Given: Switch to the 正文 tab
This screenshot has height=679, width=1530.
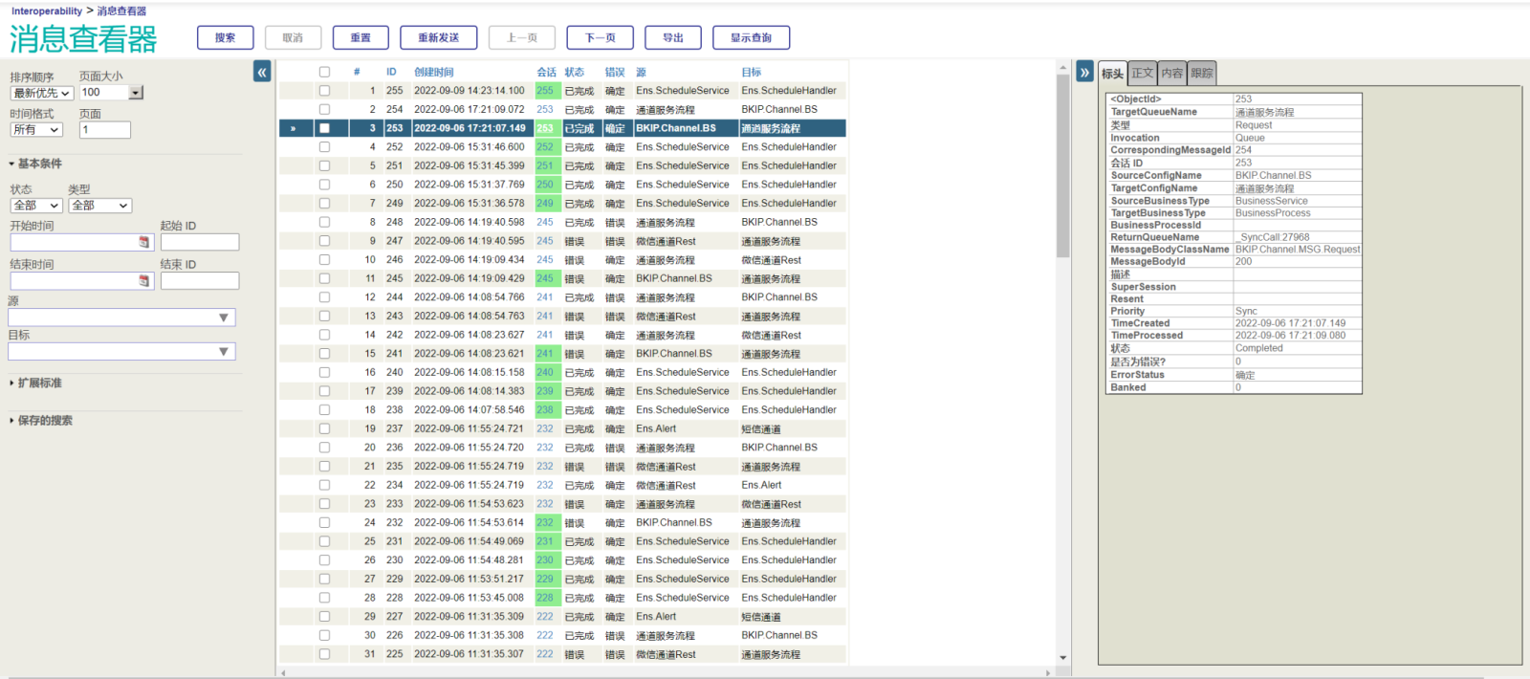Looking at the screenshot, I should [1143, 74].
